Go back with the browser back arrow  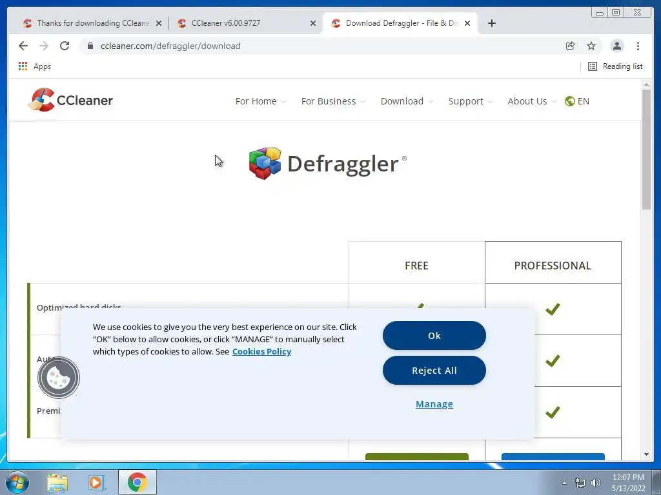(x=23, y=46)
